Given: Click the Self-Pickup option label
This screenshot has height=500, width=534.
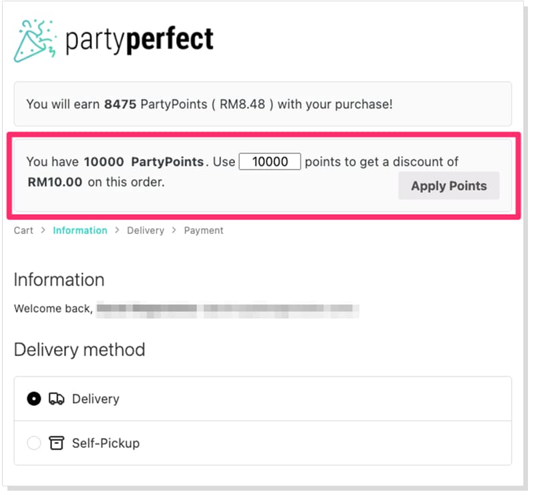Looking at the screenshot, I should tap(105, 443).
